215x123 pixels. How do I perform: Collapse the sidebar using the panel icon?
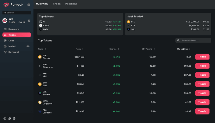[x=29, y=5]
